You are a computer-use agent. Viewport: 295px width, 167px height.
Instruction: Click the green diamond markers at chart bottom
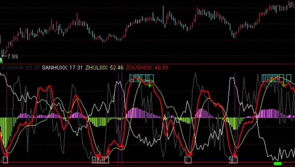click(278, 163)
